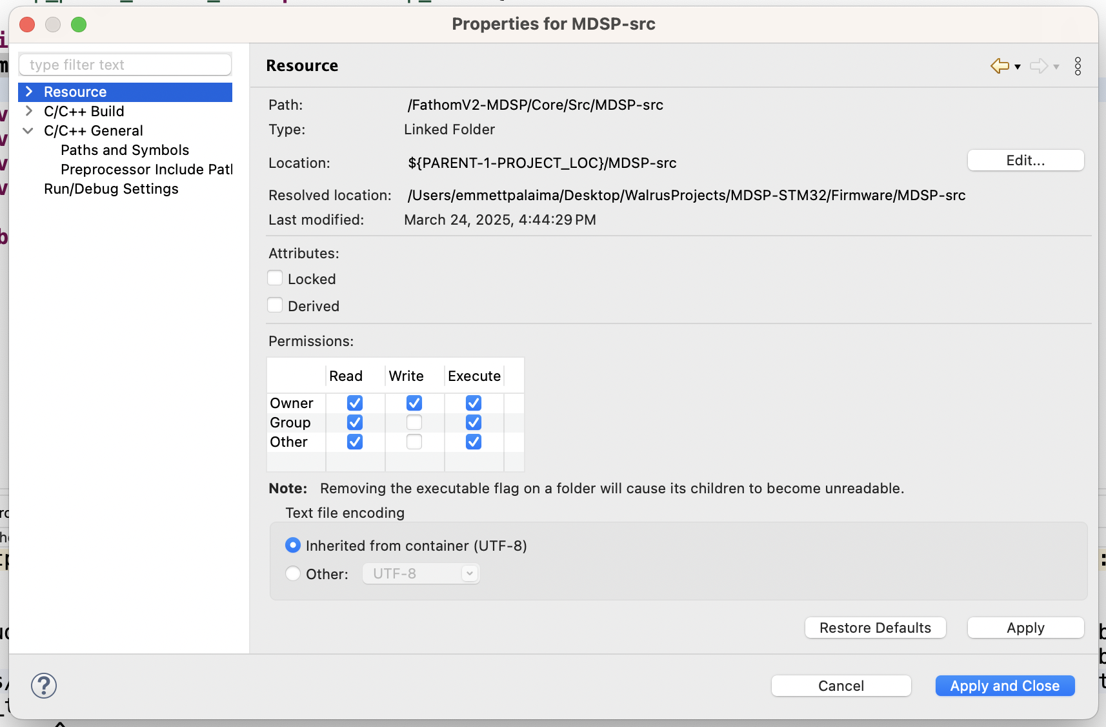Expand the Resource tree item
This screenshot has height=727, width=1106.
pos(29,92)
